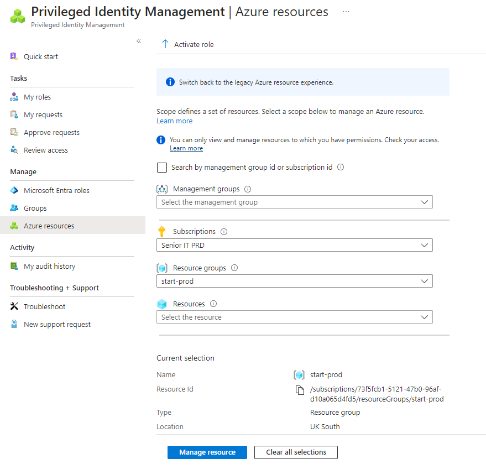Collapse the sidebar with the double chevron

pos(139,41)
